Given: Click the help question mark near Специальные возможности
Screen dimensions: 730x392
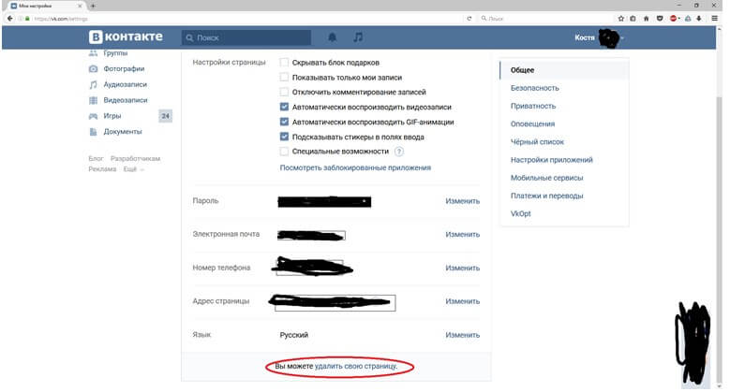Looking at the screenshot, I should click(399, 151).
